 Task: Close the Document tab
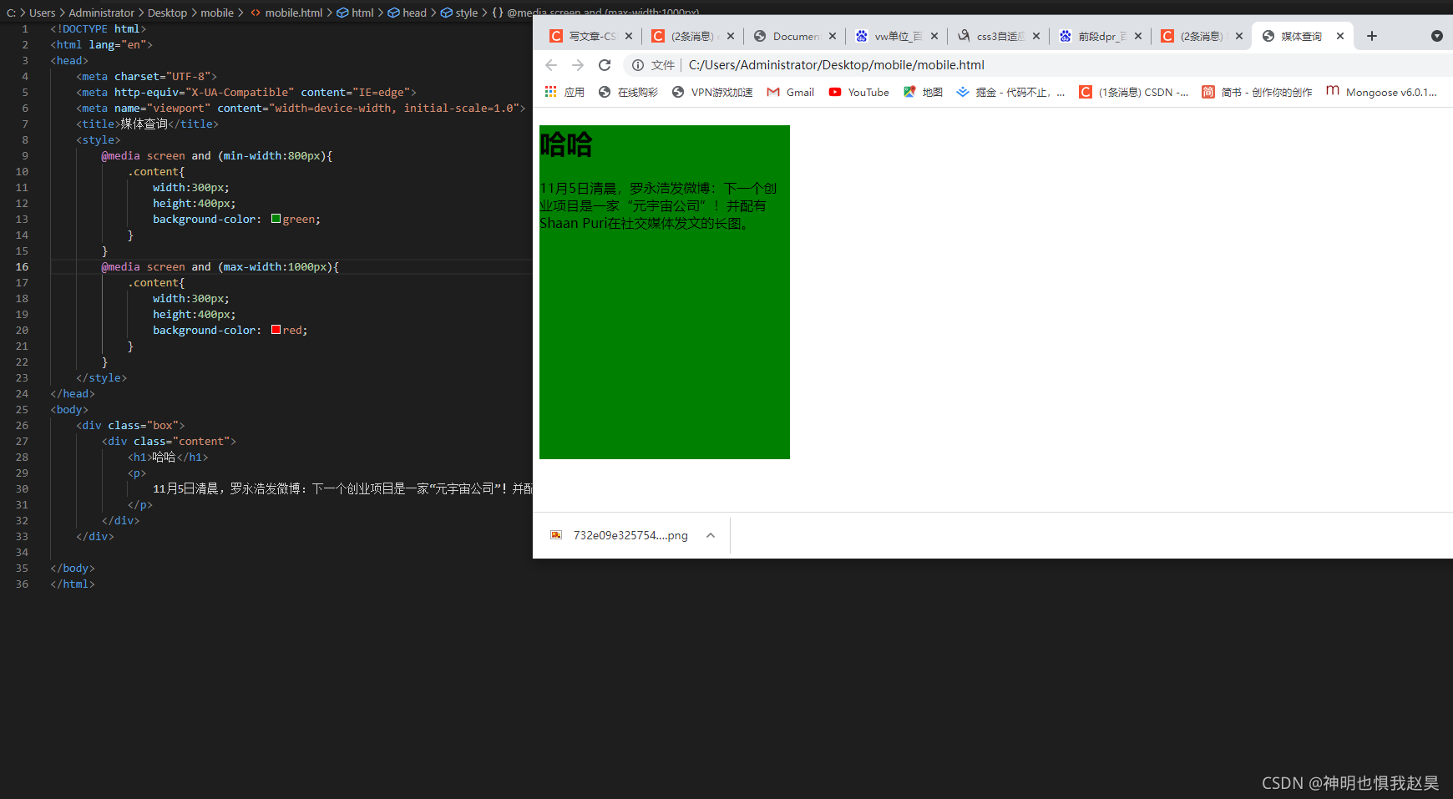833,36
